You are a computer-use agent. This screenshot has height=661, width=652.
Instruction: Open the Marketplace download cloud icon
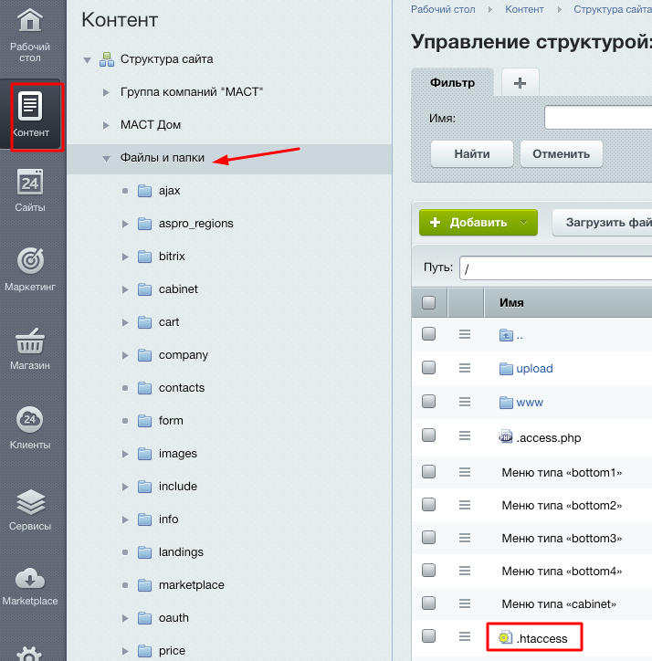click(x=30, y=579)
